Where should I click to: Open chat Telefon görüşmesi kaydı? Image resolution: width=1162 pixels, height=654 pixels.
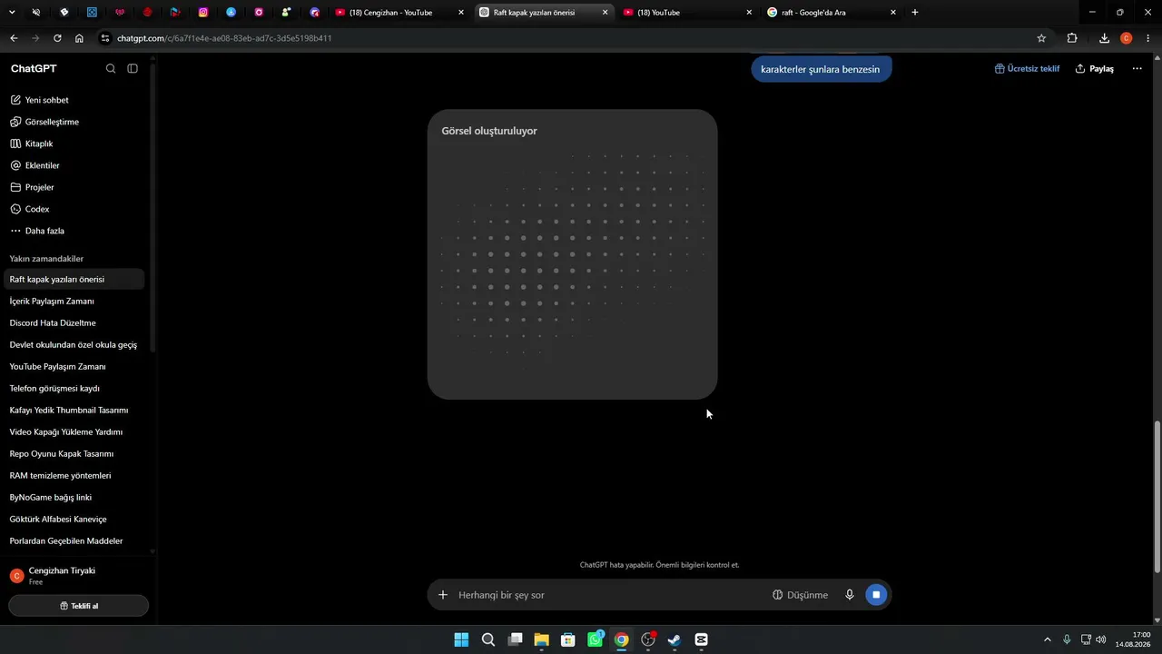coord(74,389)
